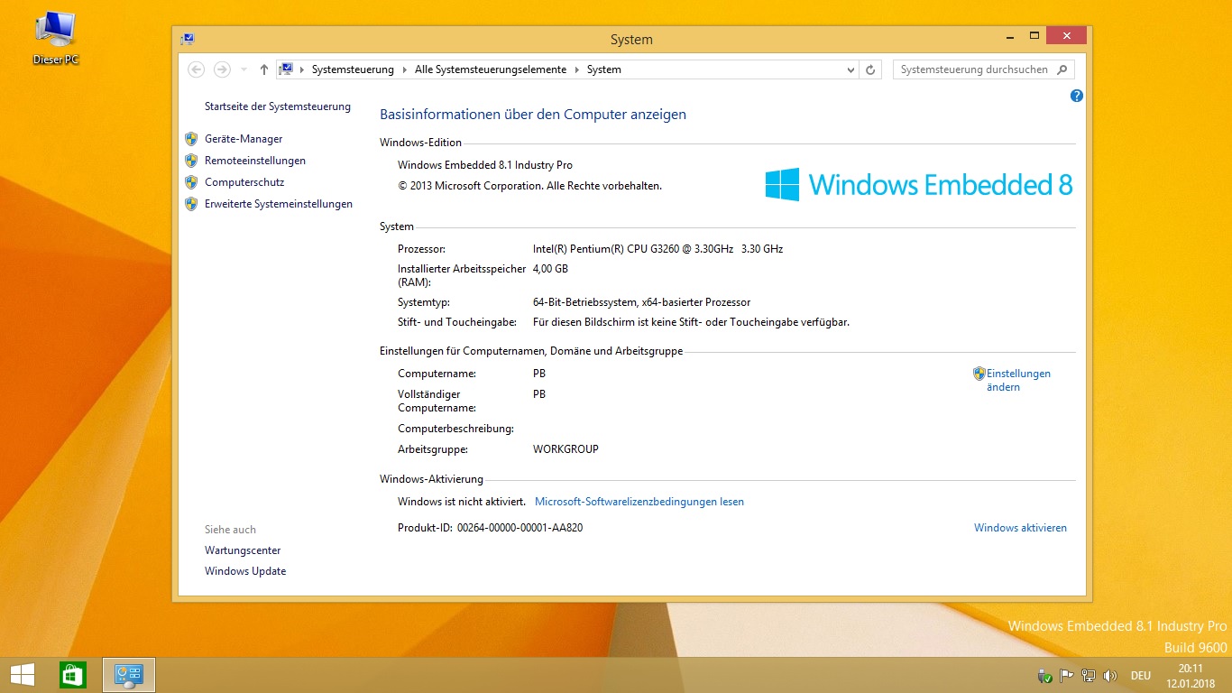This screenshot has height=693, width=1232.
Task: Click the Windows aktivieren link
Action: click(1020, 528)
